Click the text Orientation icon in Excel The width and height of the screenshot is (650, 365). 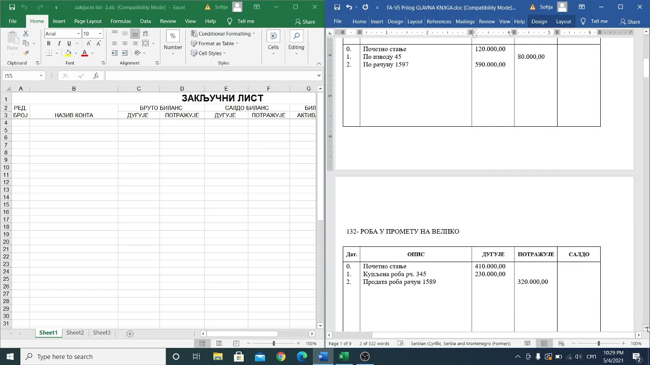137,53
